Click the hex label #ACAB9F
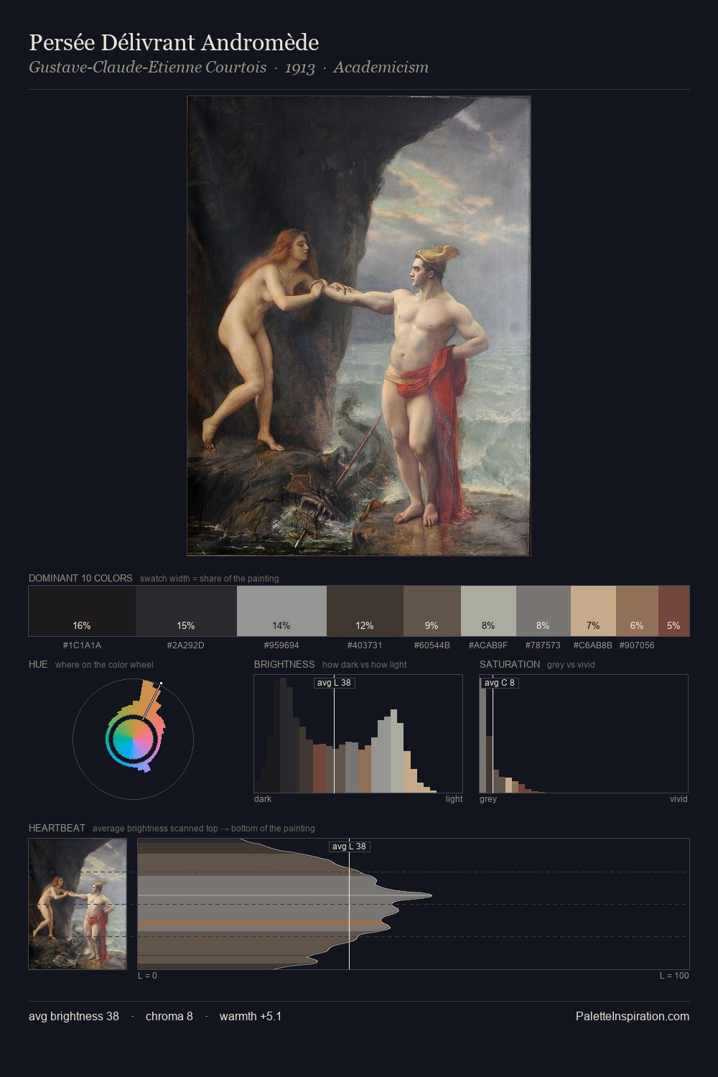The image size is (718, 1077). 488,645
